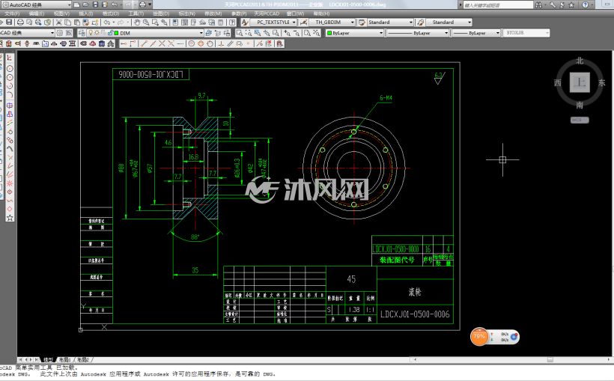Open the multileader style icon
The width and height of the screenshot is (614, 381).
tap(420, 22)
